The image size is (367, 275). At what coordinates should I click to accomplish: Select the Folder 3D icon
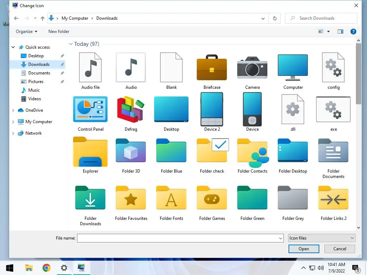click(x=131, y=151)
